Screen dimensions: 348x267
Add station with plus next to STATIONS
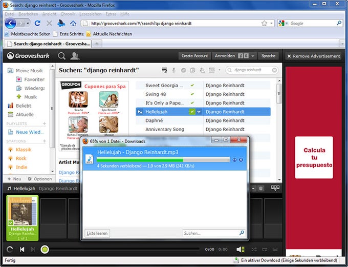[x=45, y=141]
